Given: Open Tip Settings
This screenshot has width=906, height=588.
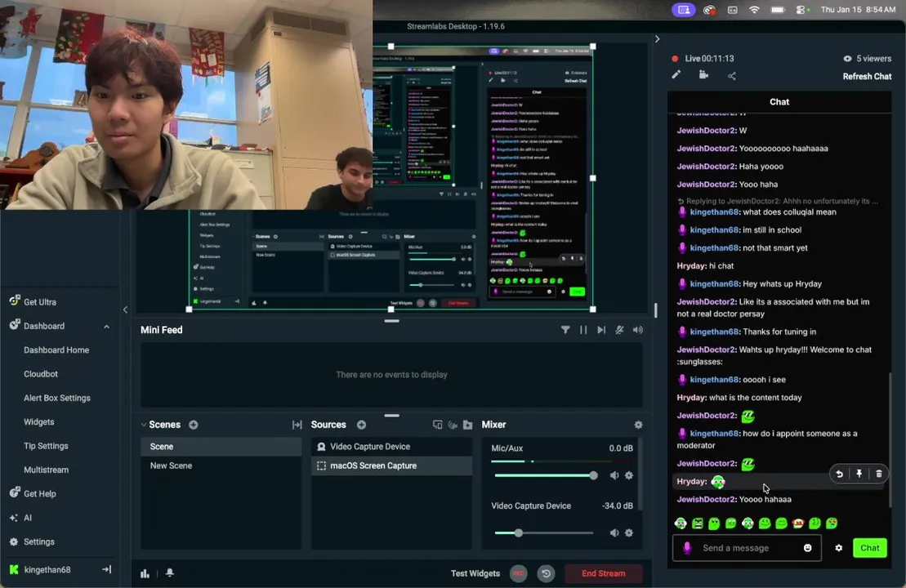Looking at the screenshot, I should 46,446.
